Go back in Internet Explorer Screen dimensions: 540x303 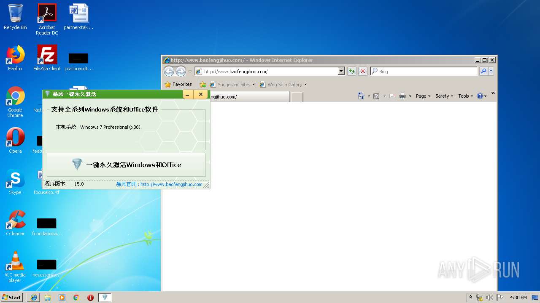169,71
